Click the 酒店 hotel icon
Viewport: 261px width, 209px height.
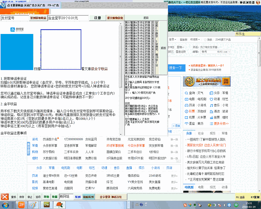tap(211, 111)
